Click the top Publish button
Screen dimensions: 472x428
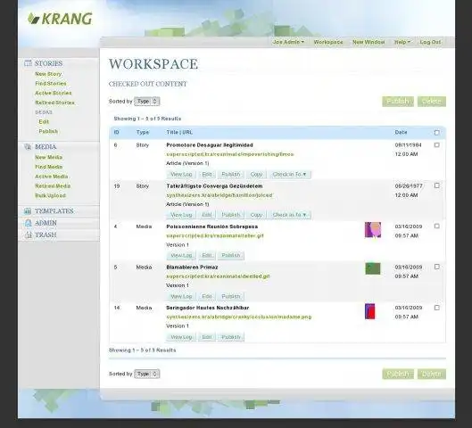[398, 102]
